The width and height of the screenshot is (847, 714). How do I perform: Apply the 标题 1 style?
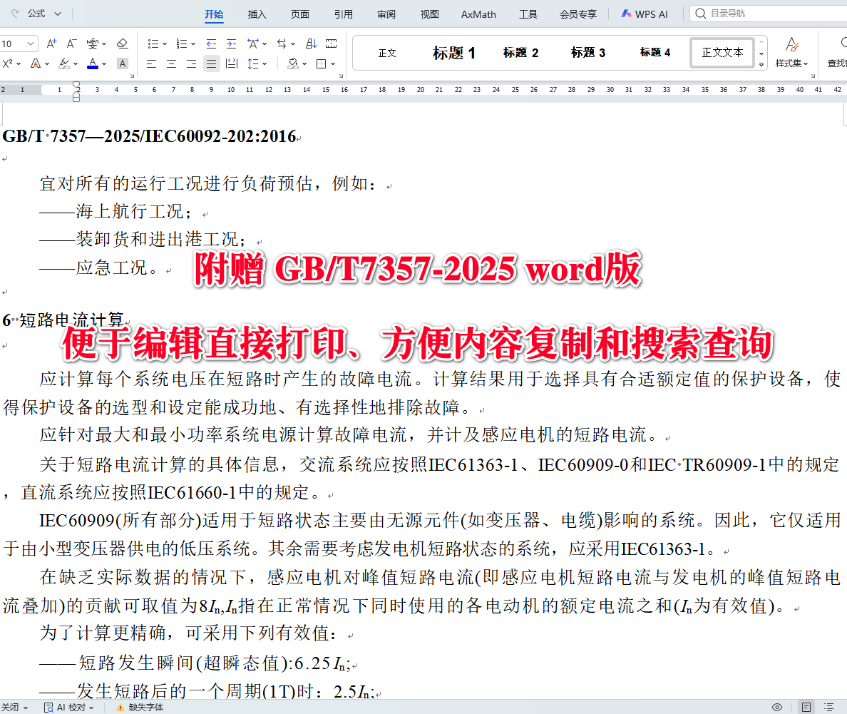[x=454, y=52]
